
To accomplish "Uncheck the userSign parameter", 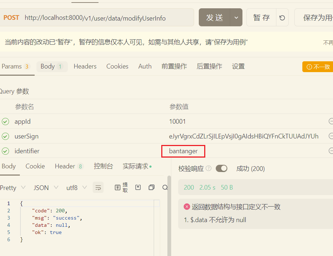I will pos(5,136).
